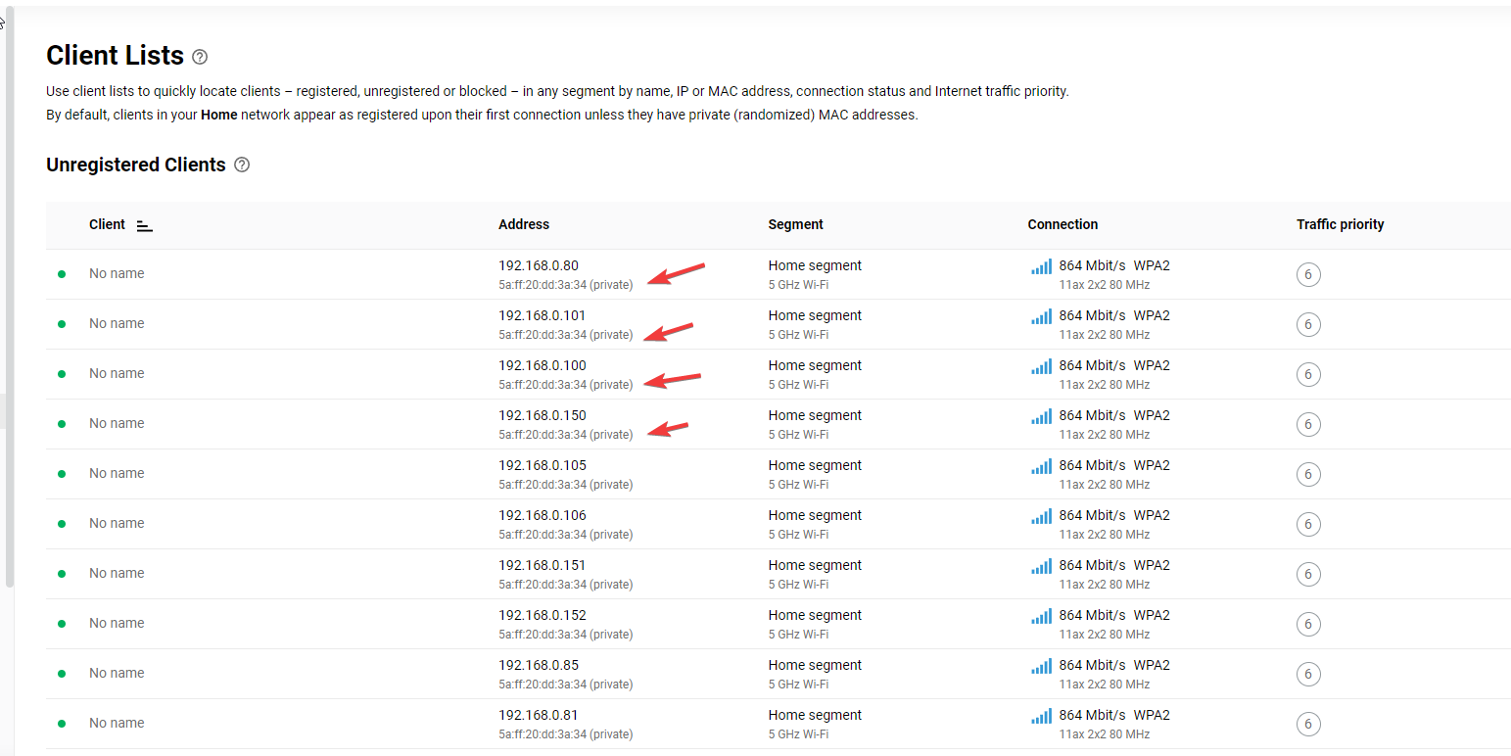The height and width of the screenshot is (756, 1511).
Task: Click signal strength icon in 192.168.0.100 row
Action: (x=1041, y=366)
